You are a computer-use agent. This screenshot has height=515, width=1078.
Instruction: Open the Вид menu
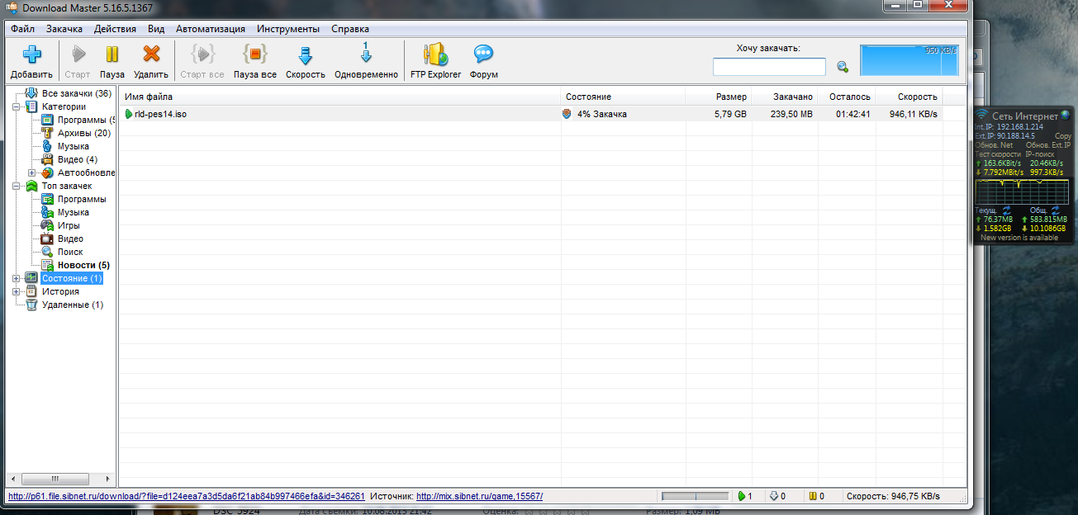pyautogui.click(x=156, y=29)
